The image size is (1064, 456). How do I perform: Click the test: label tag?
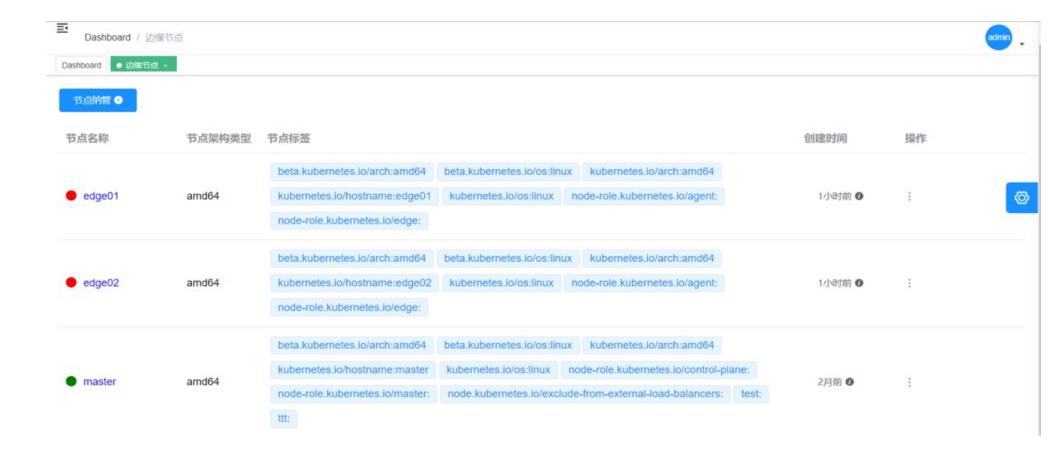pyautogui.click(x=751, y=393)
